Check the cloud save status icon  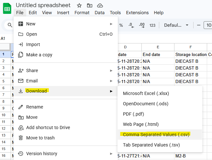coord(100,5)
